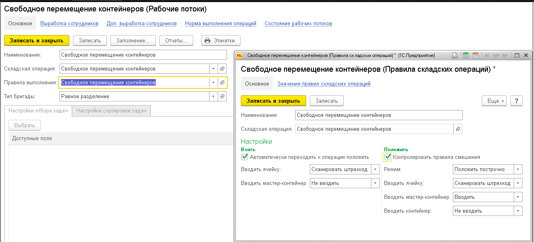Viewport: 534px width, 242px height.
Task: Click the print icon in the 1C title bar
Action: point(455,55)
